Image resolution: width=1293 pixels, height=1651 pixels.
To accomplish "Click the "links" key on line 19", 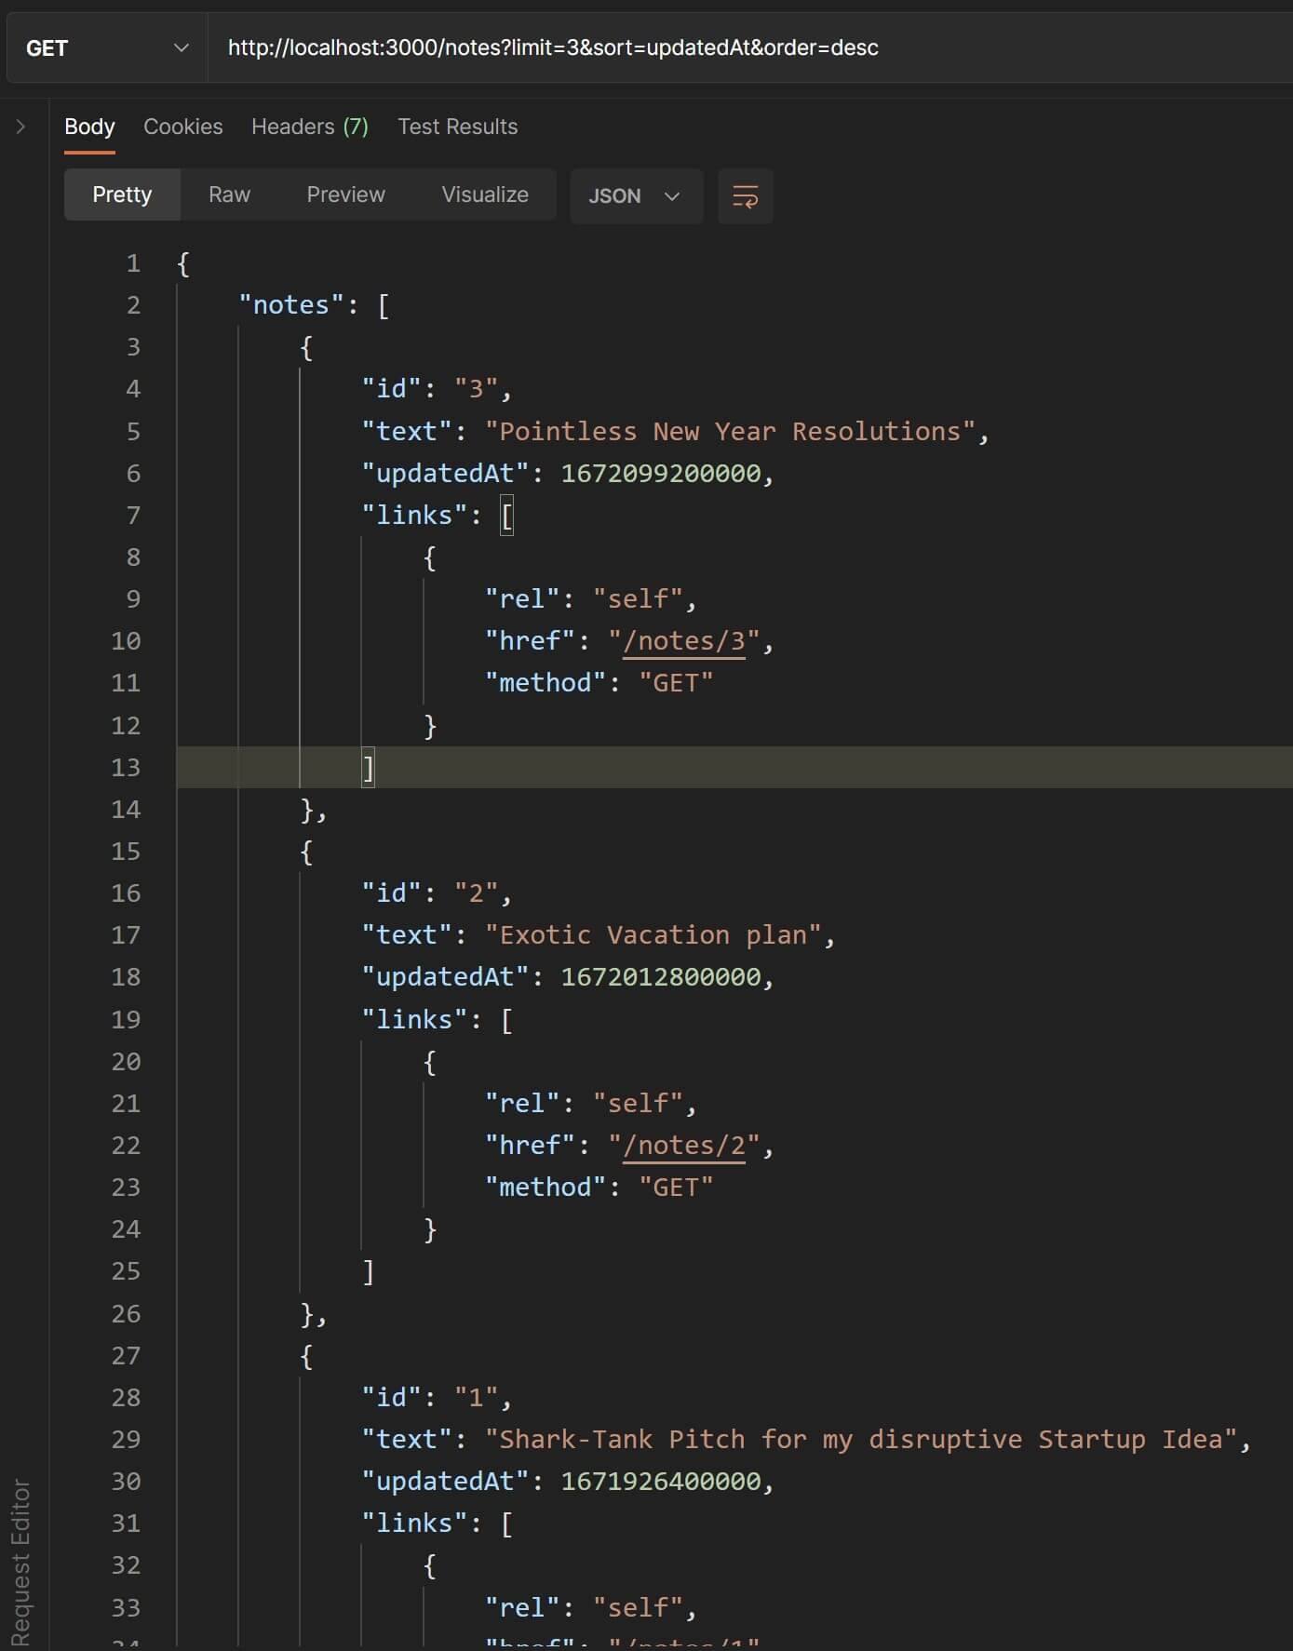I will 414,1020.
